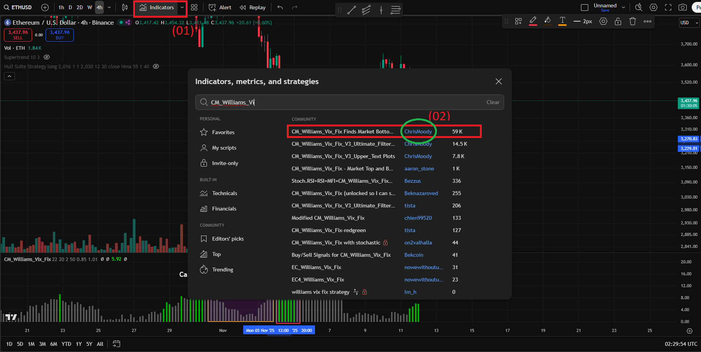Image resolution: width=701 pixels, height=352 pixels.
Task: Open the paint bucket fill tool
Action: (x=548, y=21)
